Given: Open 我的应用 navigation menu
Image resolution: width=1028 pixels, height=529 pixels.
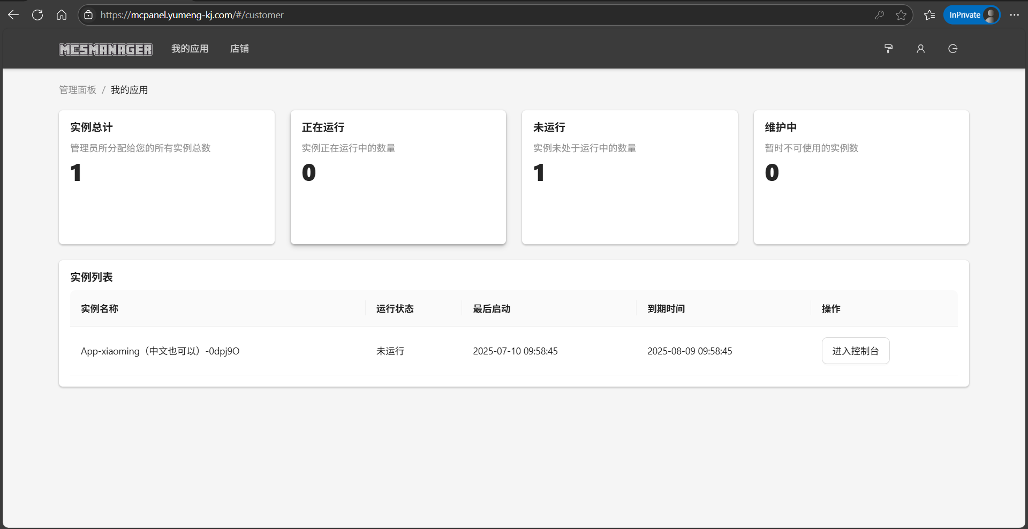Looking at the screenshot, I should coord(190,49).
